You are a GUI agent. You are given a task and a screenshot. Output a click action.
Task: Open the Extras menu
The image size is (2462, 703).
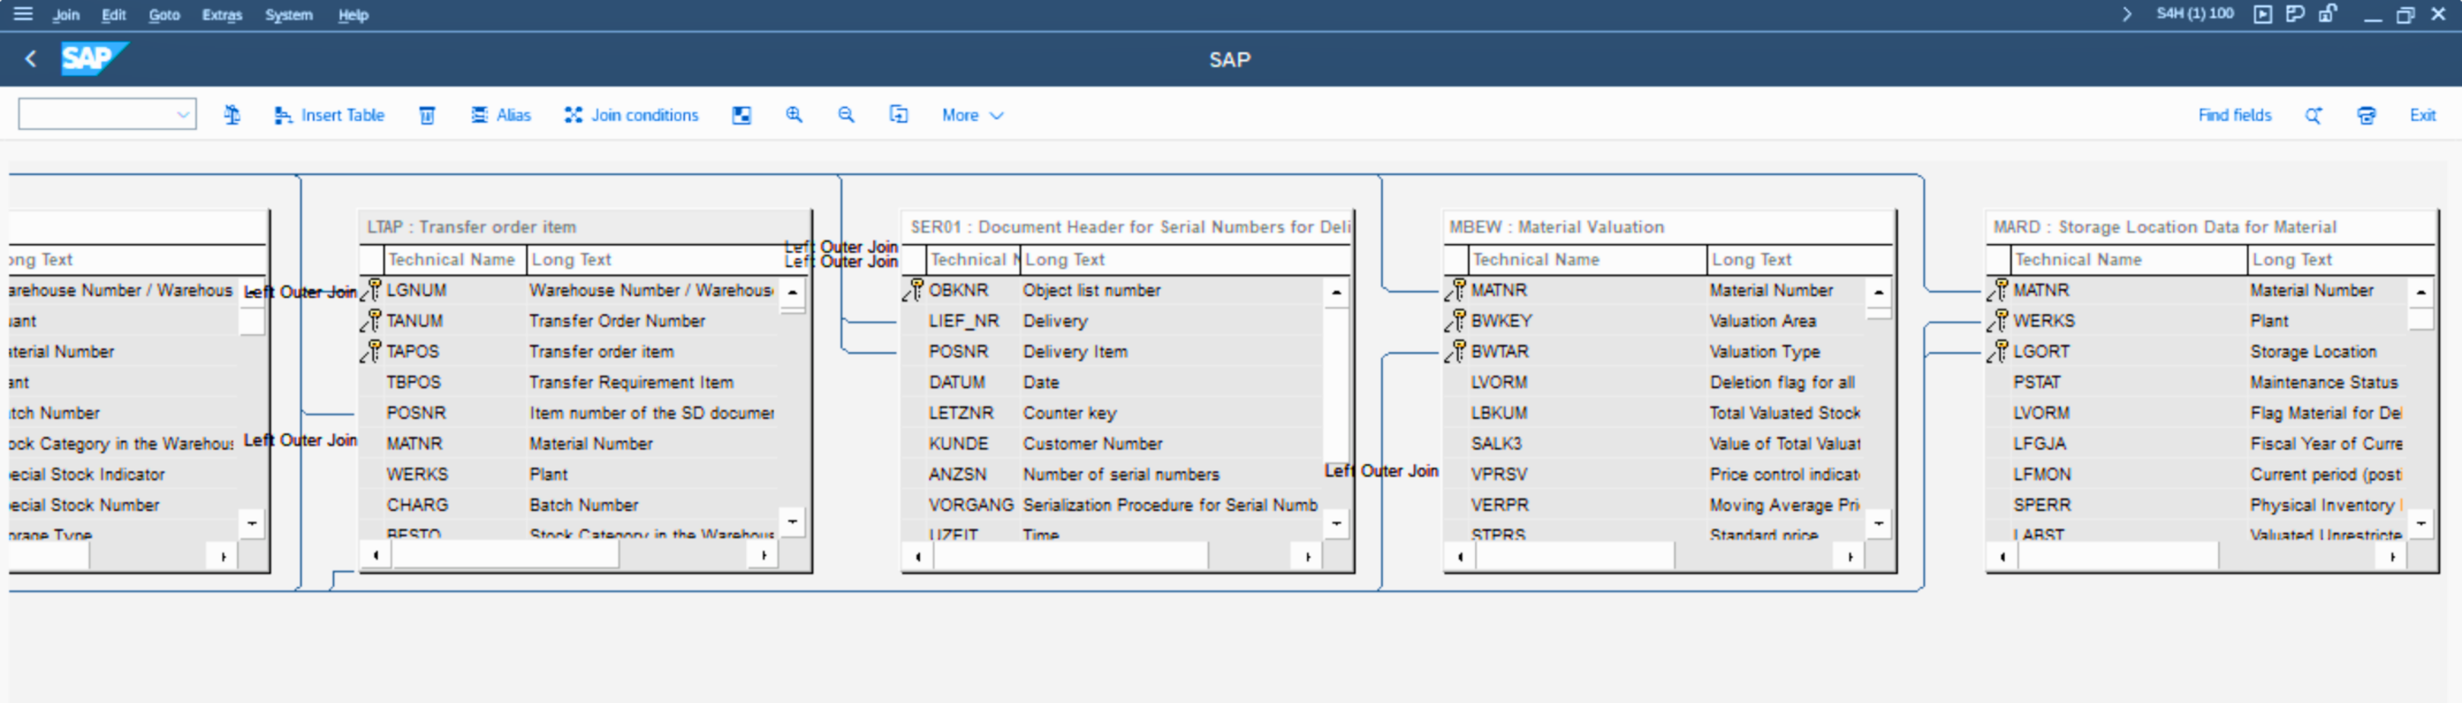(x=222, y=14)
